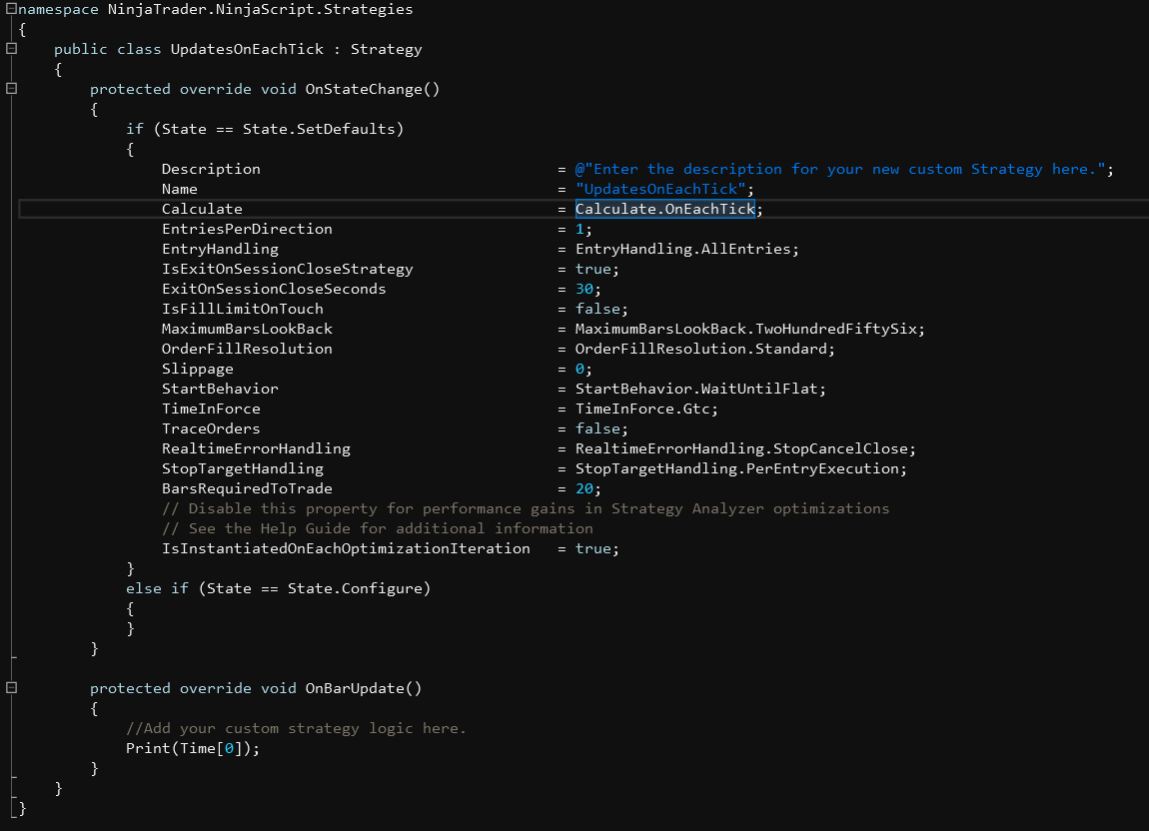Screen dimensions: 1149x831
Task: Click the highlighted Calculate.OnEachTick value
Action: tap(664, 209)
